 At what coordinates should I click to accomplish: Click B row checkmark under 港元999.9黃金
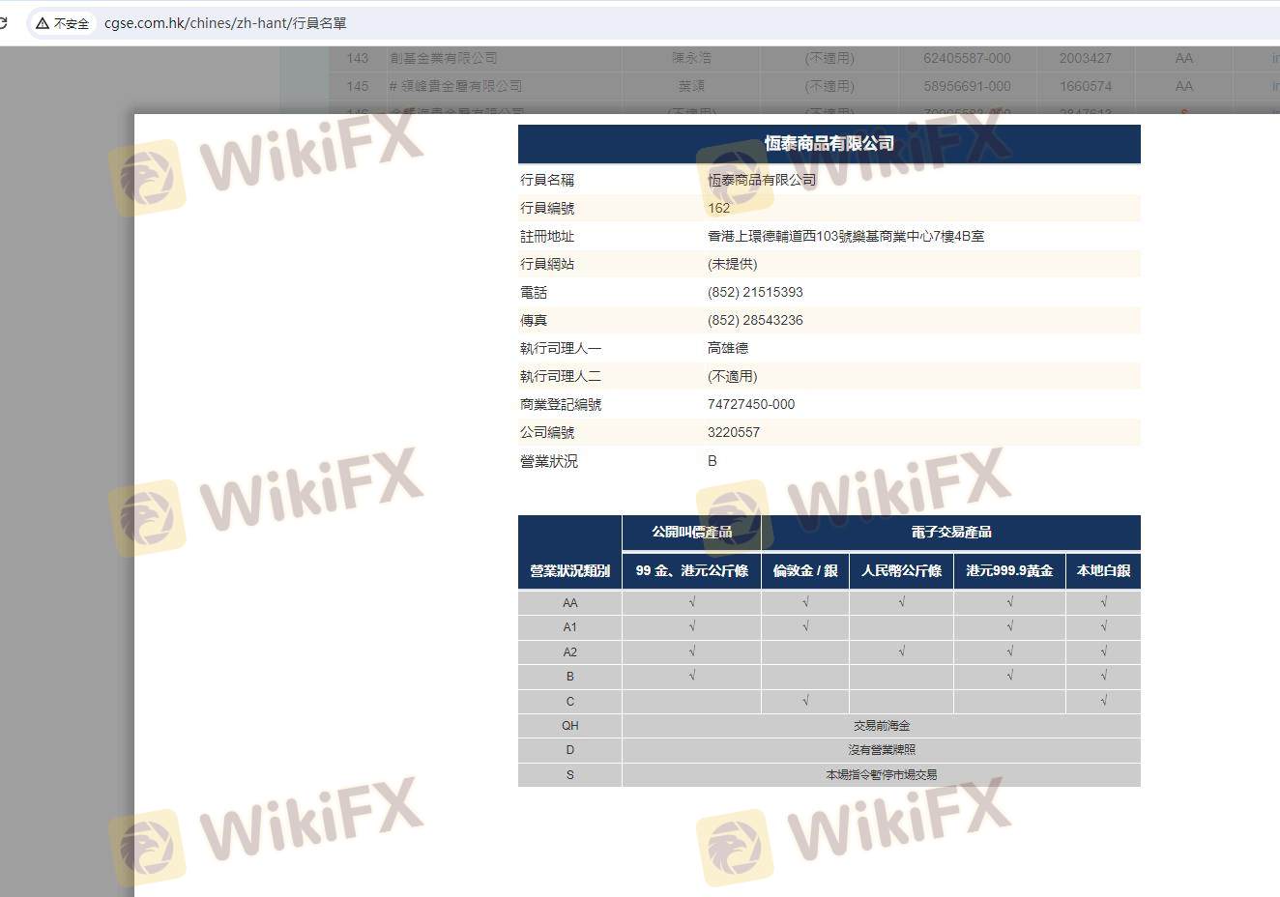coord(1010,677)
